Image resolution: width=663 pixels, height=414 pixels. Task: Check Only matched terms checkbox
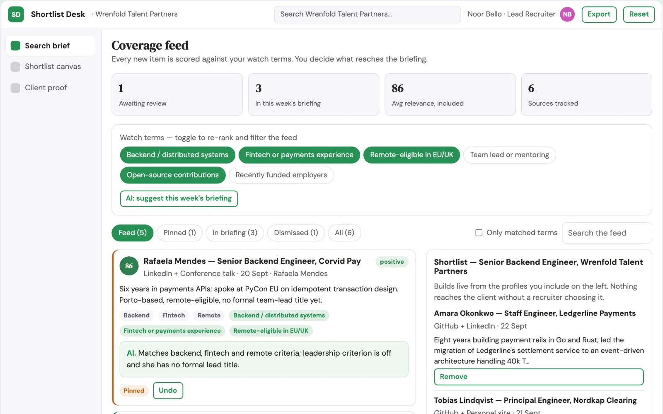(x=479, y=233)
